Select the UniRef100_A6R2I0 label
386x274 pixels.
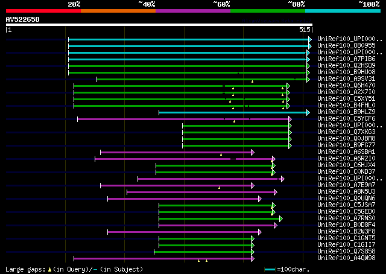[346, 159]
